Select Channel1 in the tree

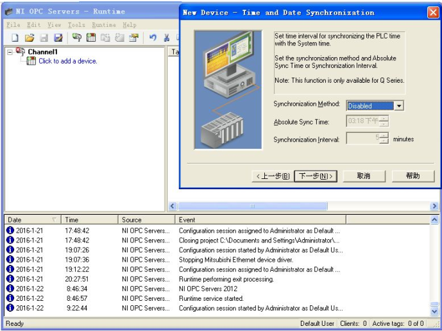click(x=42, y=52)
